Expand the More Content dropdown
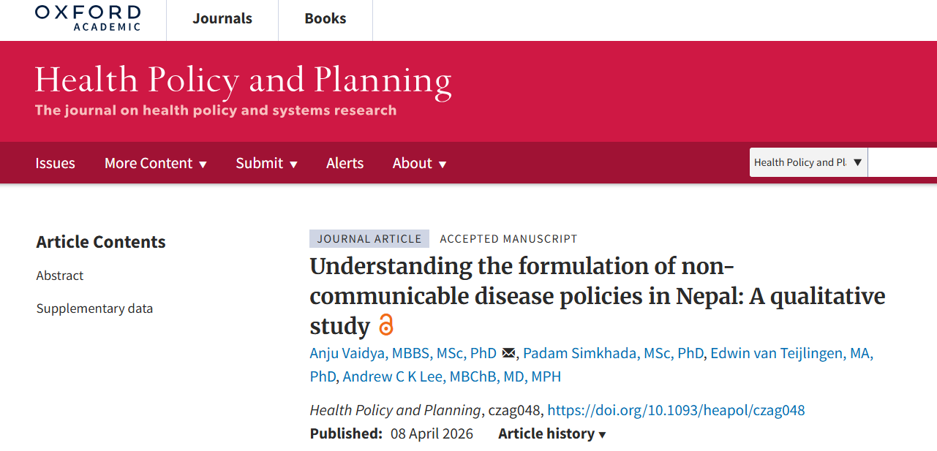 (x=155, y=163)
